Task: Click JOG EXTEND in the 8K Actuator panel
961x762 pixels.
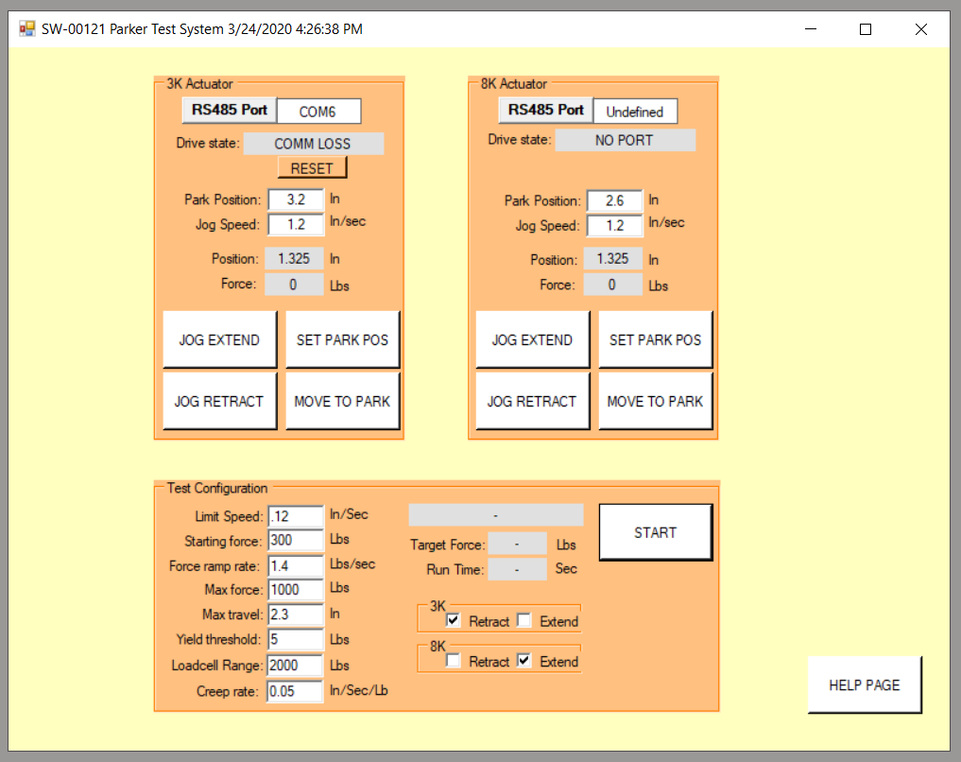Action: tap(533, 339)
